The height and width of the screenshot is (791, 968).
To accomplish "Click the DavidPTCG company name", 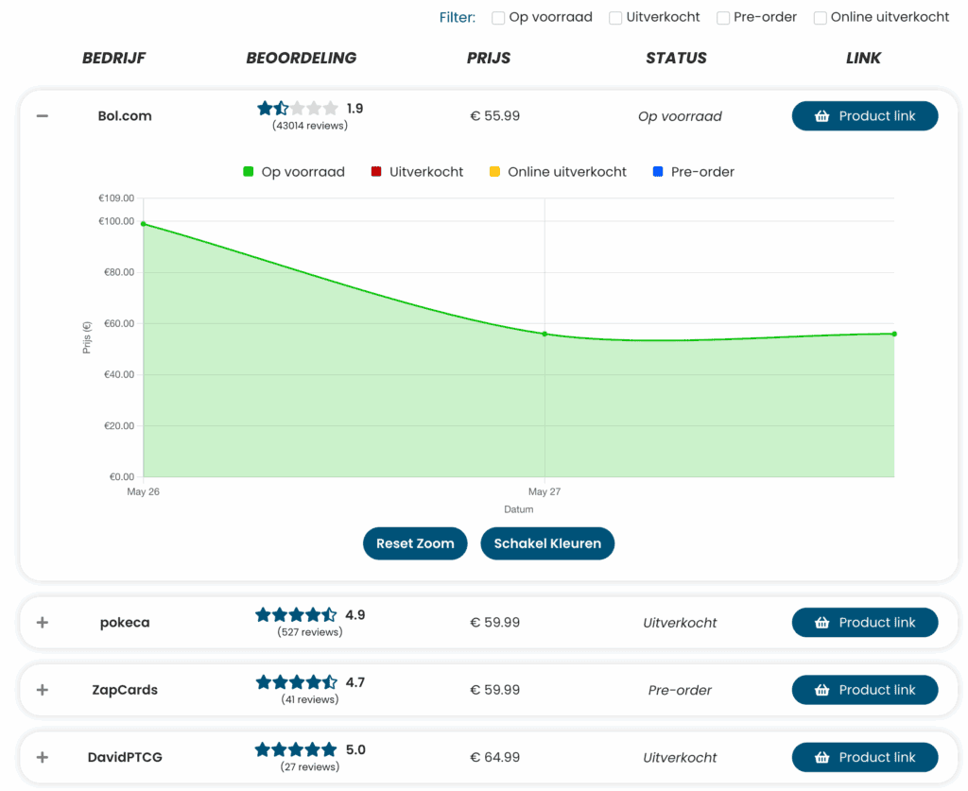I will 125,757.
